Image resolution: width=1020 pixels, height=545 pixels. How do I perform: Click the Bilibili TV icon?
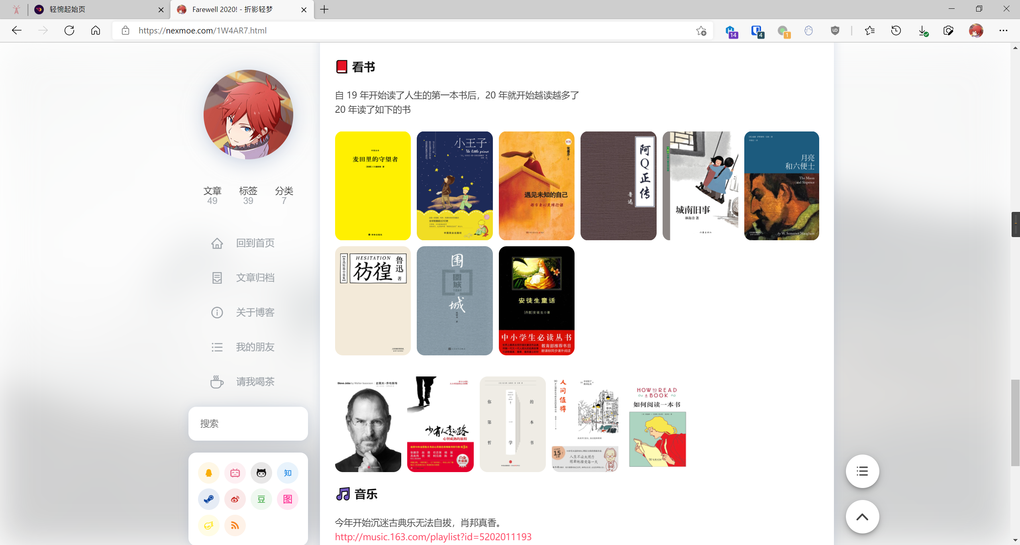[235, 473]
